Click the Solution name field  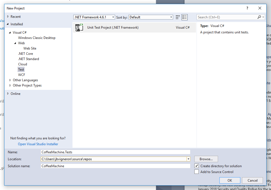click(115, 166)
